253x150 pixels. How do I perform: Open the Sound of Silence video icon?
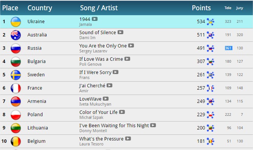point(120,32)
